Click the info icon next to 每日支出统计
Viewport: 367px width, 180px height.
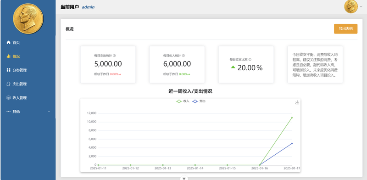click(x=114, y=56)
